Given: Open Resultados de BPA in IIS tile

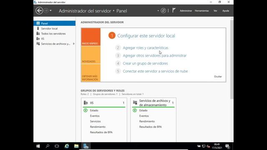Looking at the screenshot, I should (x=101, y=132).
